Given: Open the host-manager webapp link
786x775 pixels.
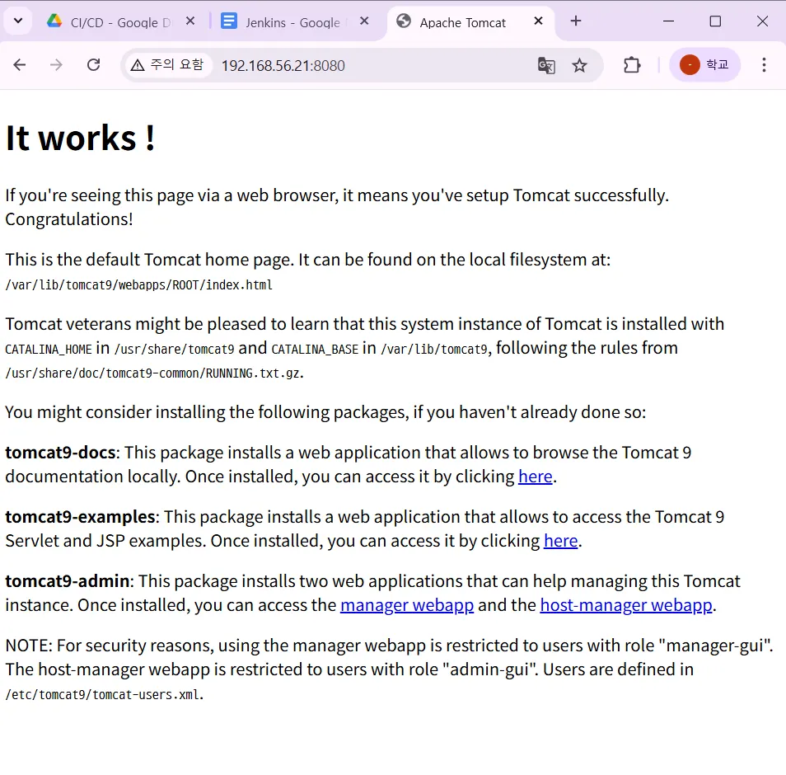Looking at the screenshot, I should tap(626, 605).
